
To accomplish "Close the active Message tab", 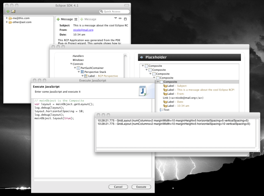I will [x=76, y=19].
